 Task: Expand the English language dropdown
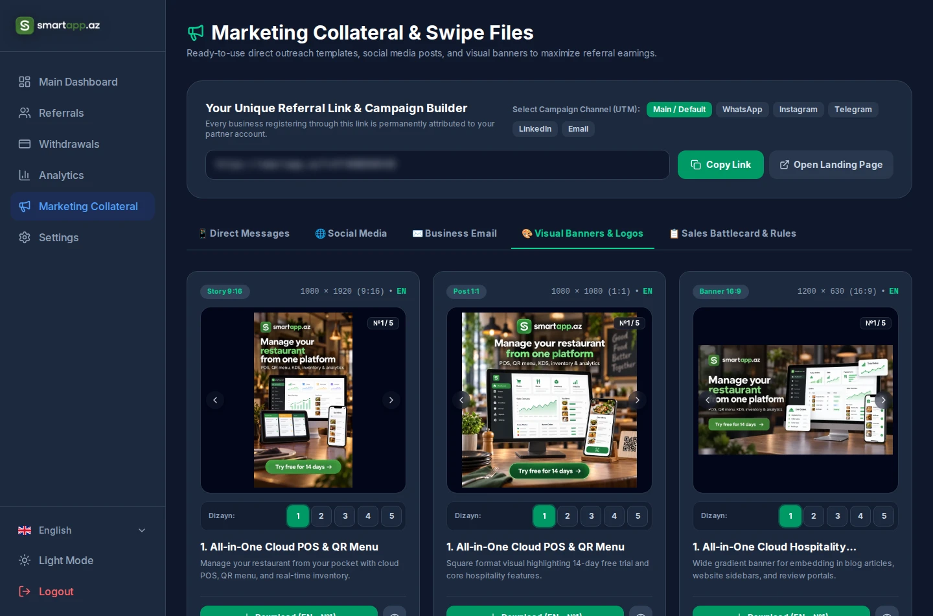82,530
